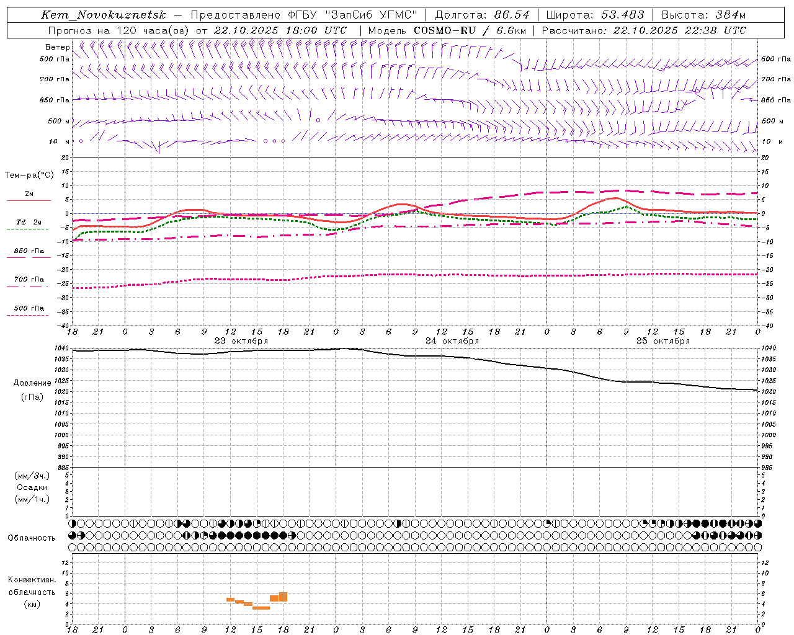Click the red line sample under '2м' legend
The image size is (794, 635).
coord(29,200)
